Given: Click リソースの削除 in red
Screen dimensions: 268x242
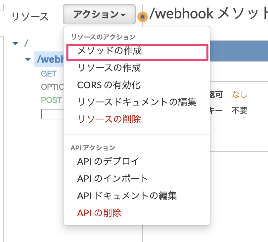Looking at the screenshot, I should pos(109,119).
